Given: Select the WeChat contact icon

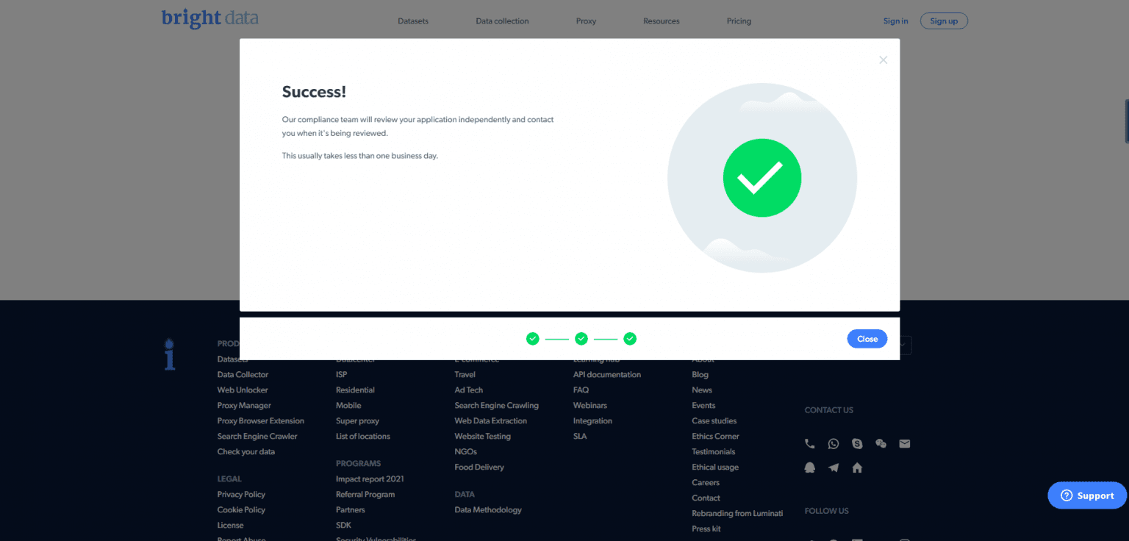Looking at the screenshot, I should tap(881, 443).
